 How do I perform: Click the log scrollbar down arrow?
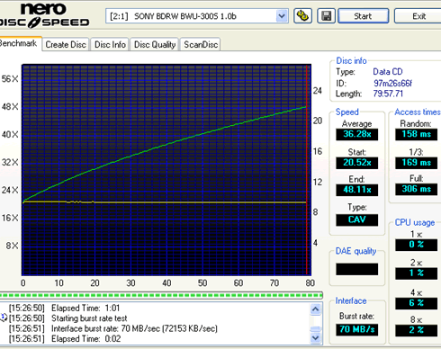click(316, 338)
